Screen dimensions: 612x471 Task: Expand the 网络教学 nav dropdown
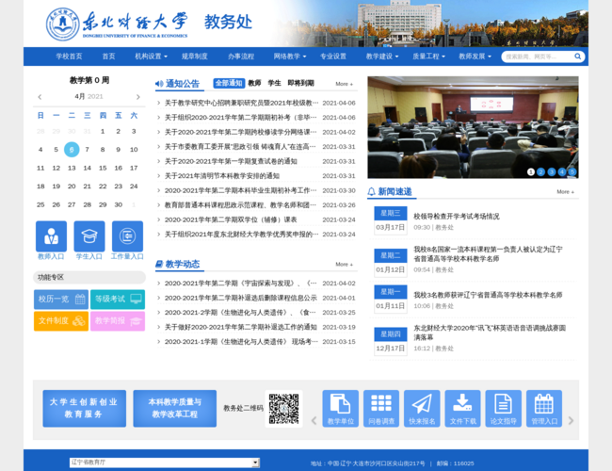[x=290, y=57]
